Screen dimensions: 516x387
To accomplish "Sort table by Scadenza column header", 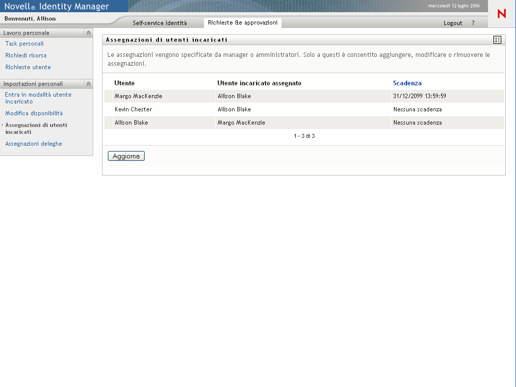I will (407, 83).
